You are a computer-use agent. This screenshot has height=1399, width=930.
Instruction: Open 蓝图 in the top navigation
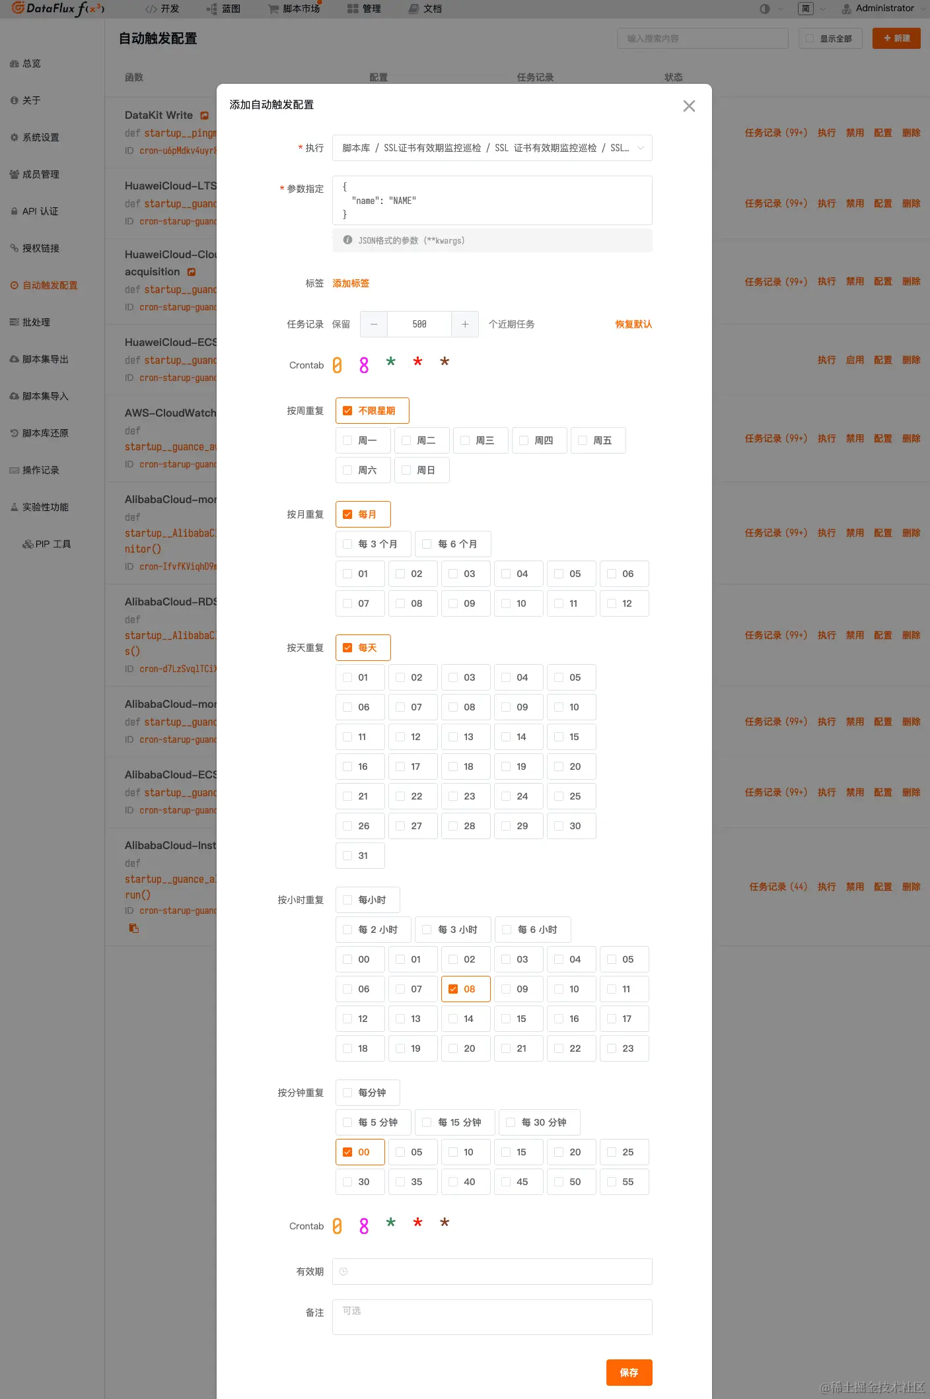223,9
